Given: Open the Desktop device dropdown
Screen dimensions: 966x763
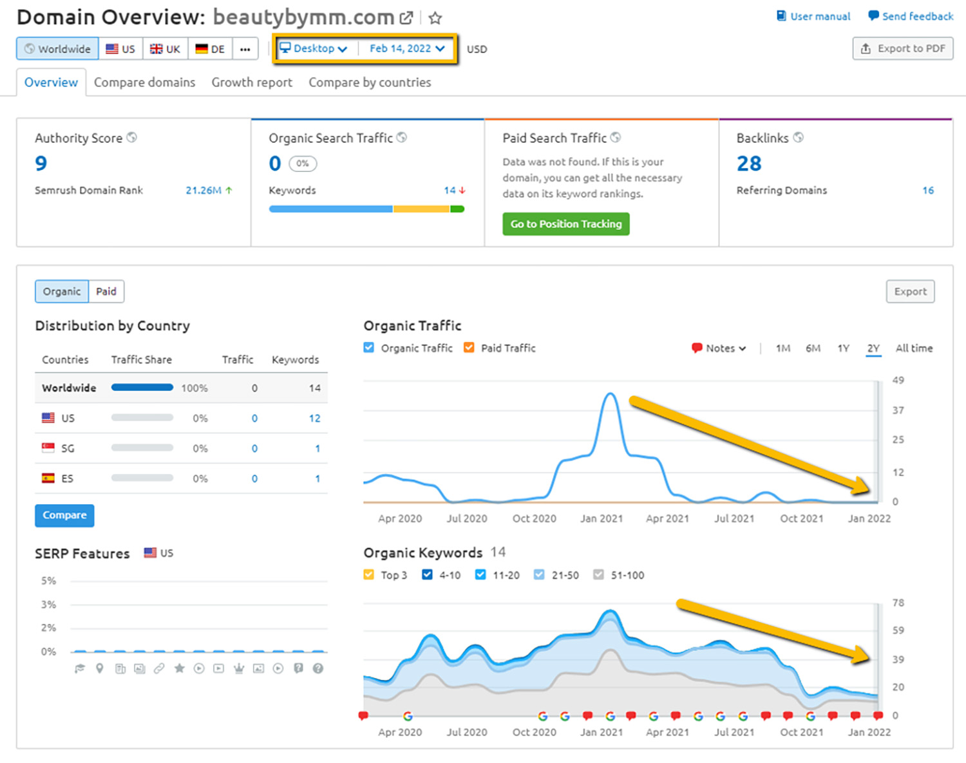Looking at the screenshot, I should [314, 49].
